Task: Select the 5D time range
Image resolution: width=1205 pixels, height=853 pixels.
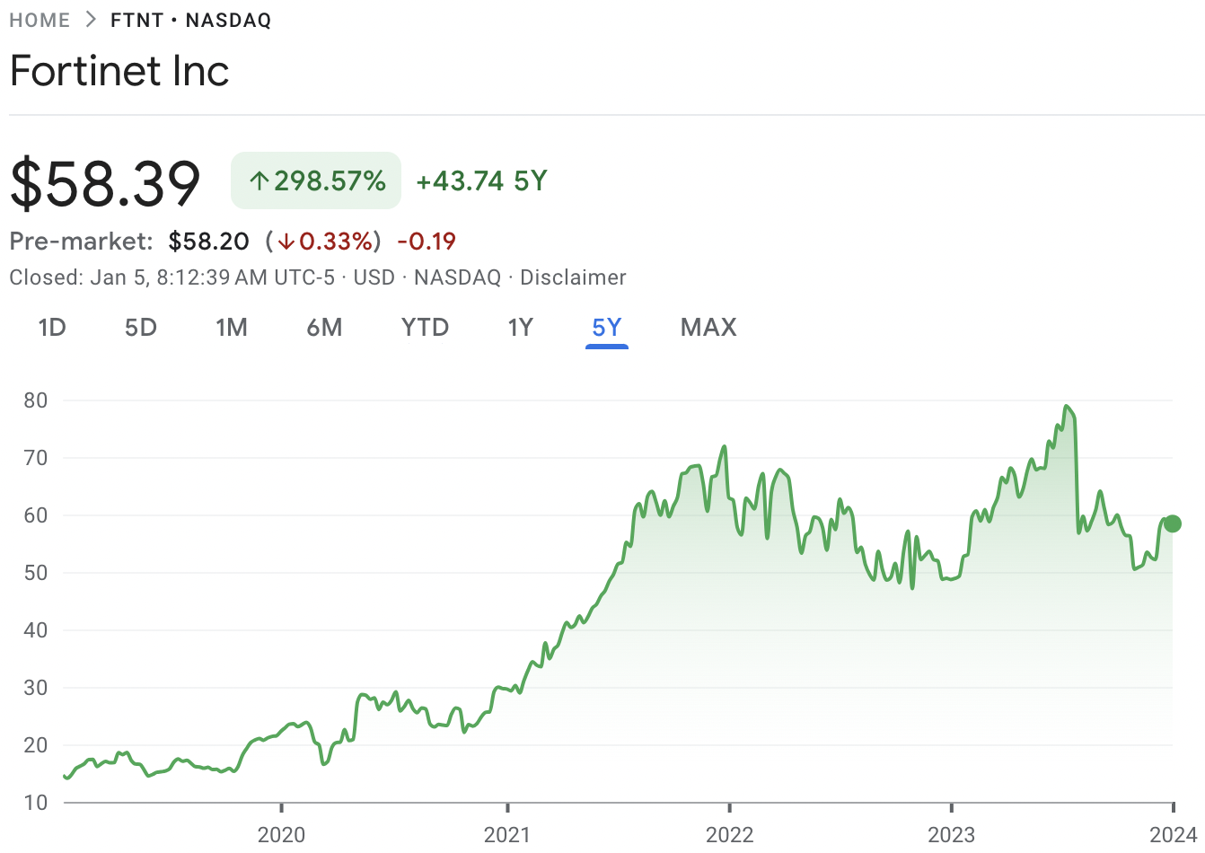Action: 140,328
